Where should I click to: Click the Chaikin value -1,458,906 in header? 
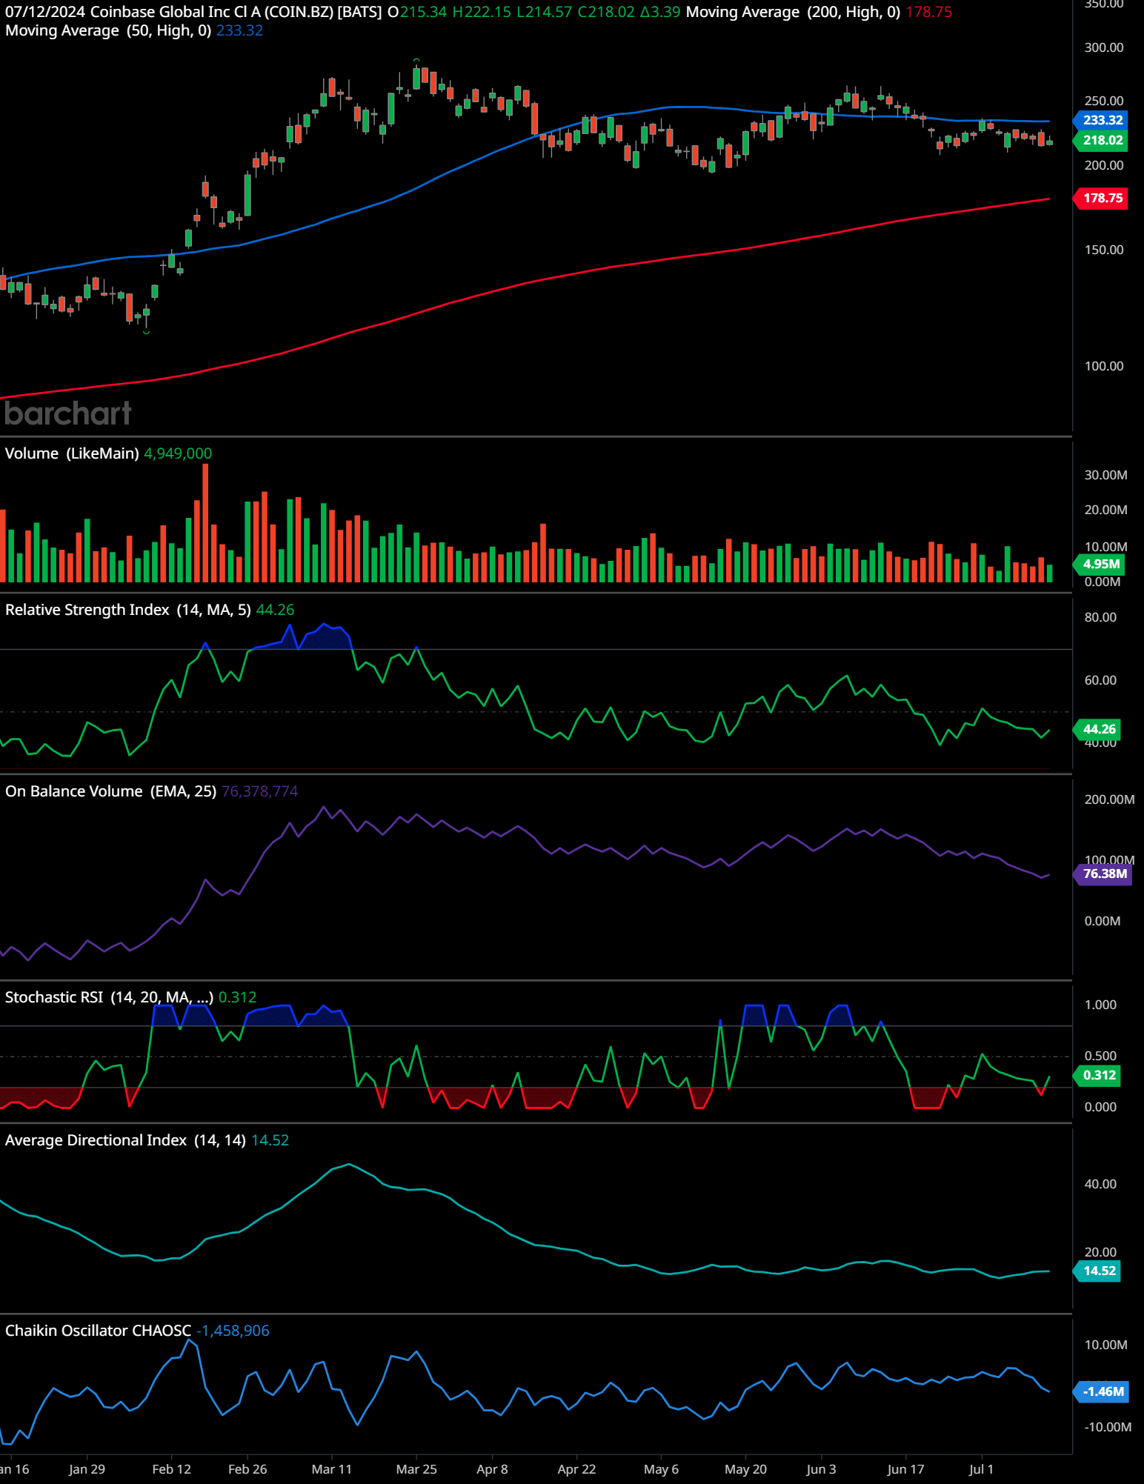pyautogui.click(x=233, y=1331)
